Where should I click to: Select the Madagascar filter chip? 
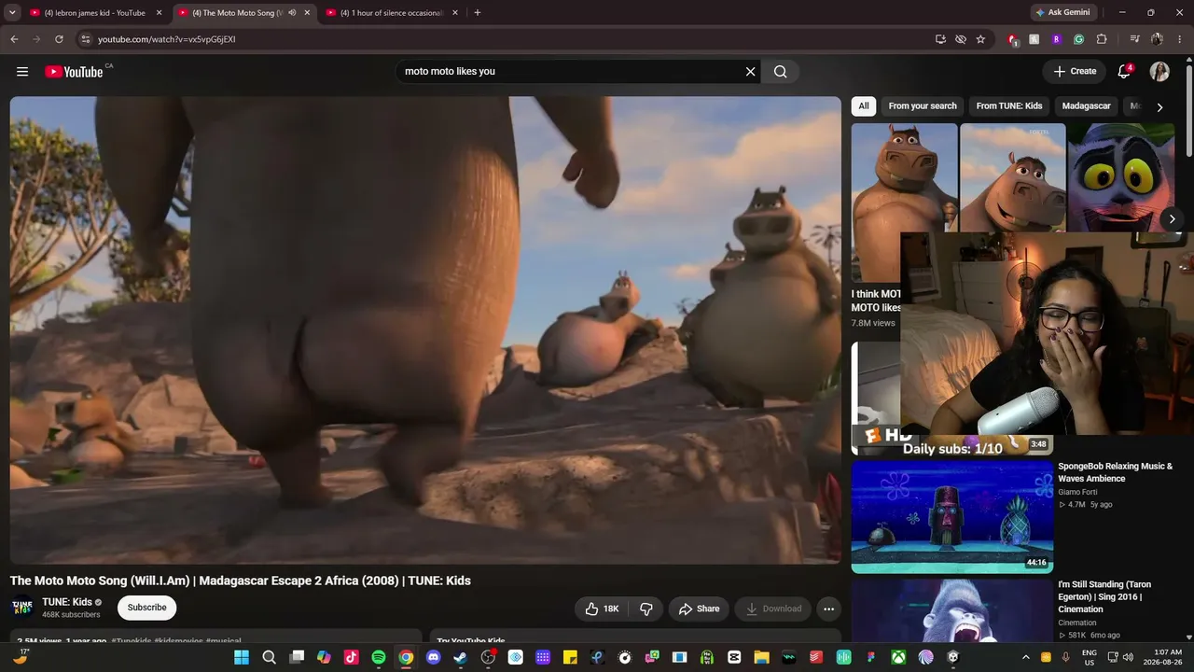coord(1087,106)
